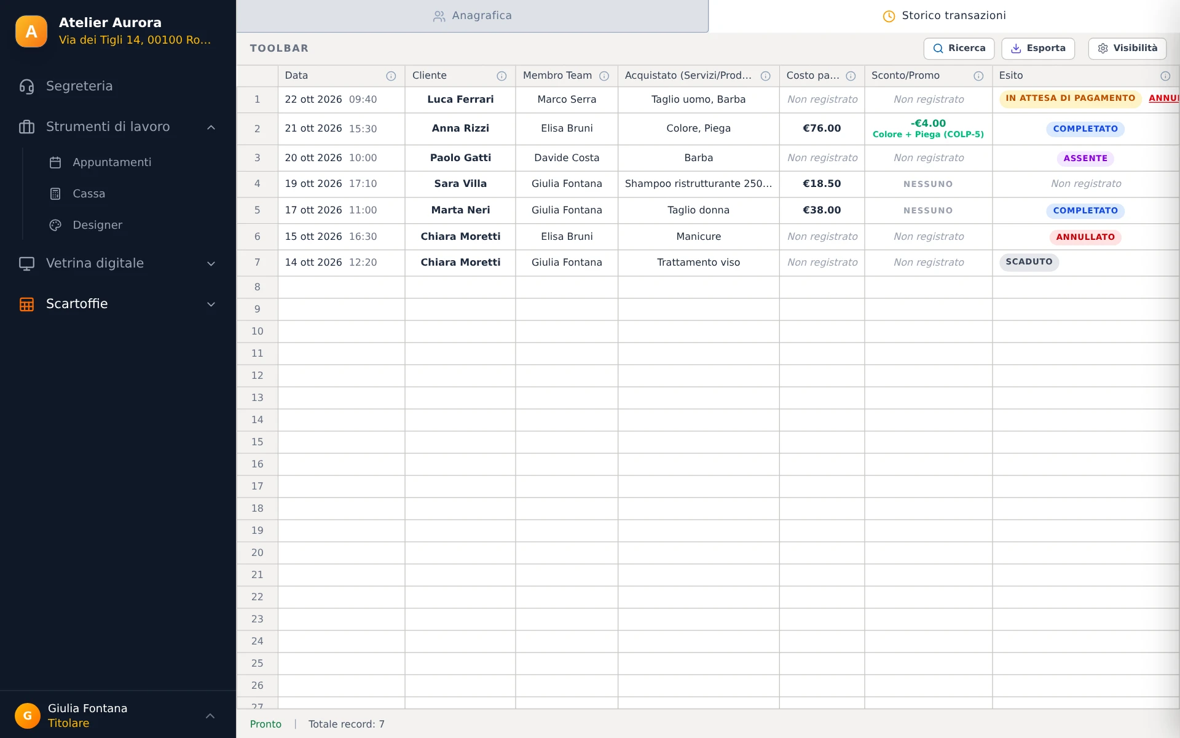Click the Cassa calculator icon
This screenshot has width=1180, height=738.
(x=55, y=194)
